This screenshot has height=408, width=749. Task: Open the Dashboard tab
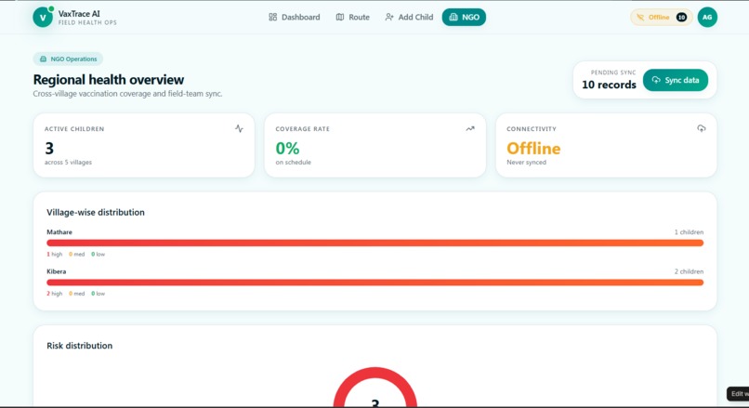click(x=295, y=18)
